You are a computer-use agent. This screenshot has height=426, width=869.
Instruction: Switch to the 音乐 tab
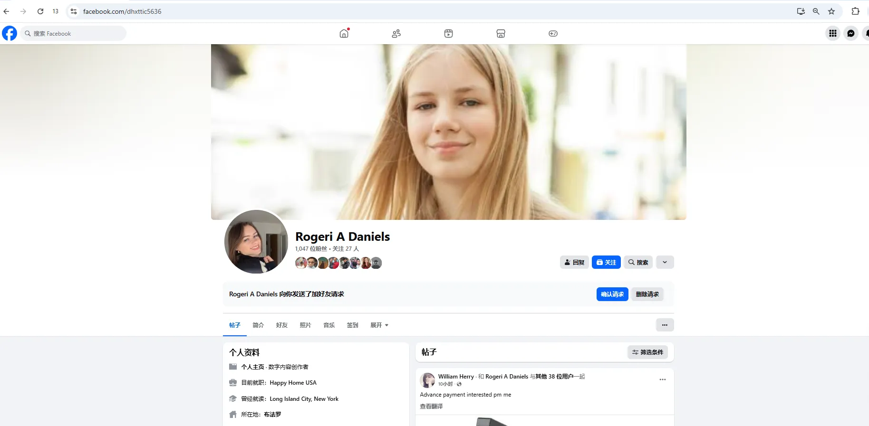click(x=329, y=325)
